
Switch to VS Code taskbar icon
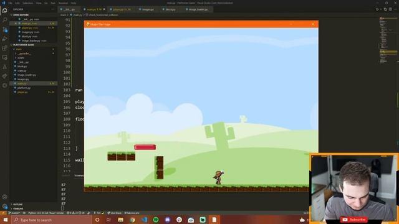(144, 220)
